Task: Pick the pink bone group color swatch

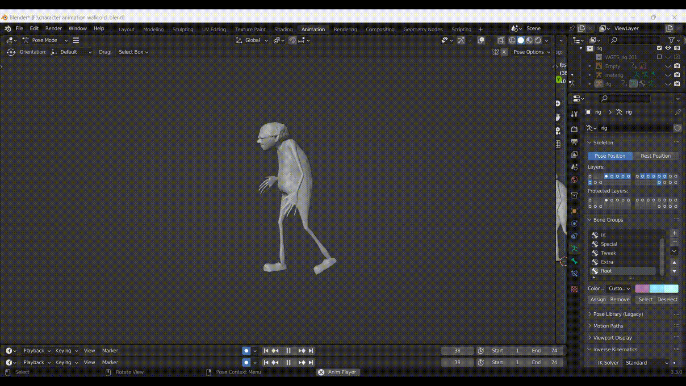Action: (x=642, y=289)
